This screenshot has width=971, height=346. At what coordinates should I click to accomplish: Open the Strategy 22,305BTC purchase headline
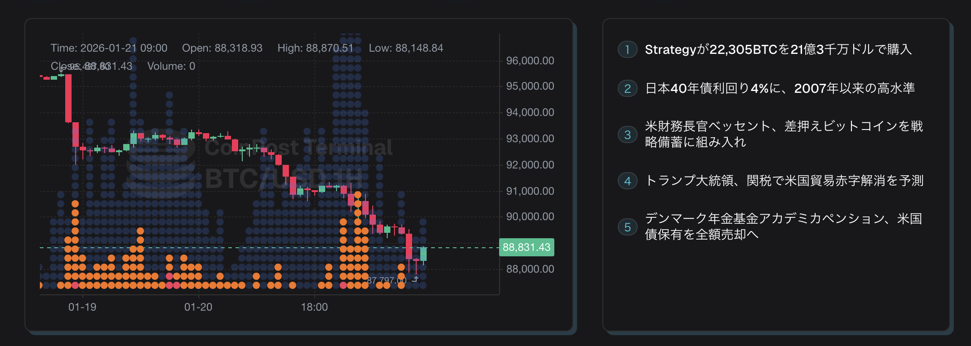tap(778, 49)
